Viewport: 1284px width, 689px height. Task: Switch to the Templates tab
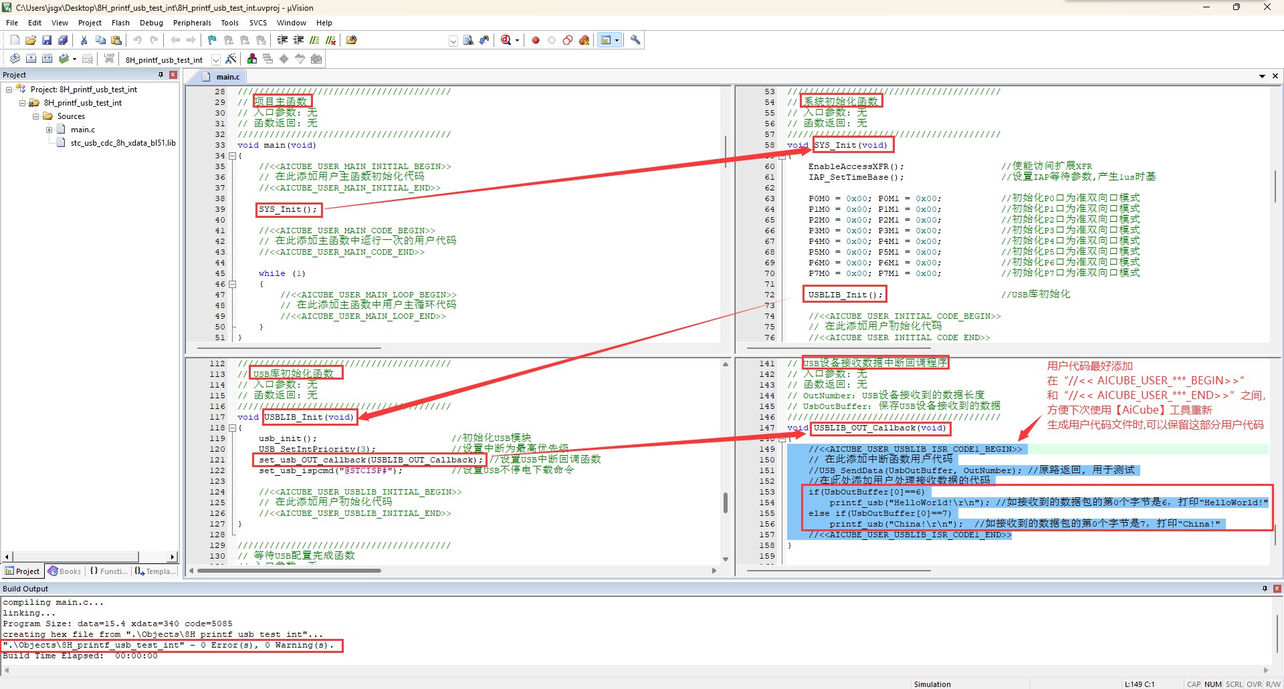[x=156, y=571]
